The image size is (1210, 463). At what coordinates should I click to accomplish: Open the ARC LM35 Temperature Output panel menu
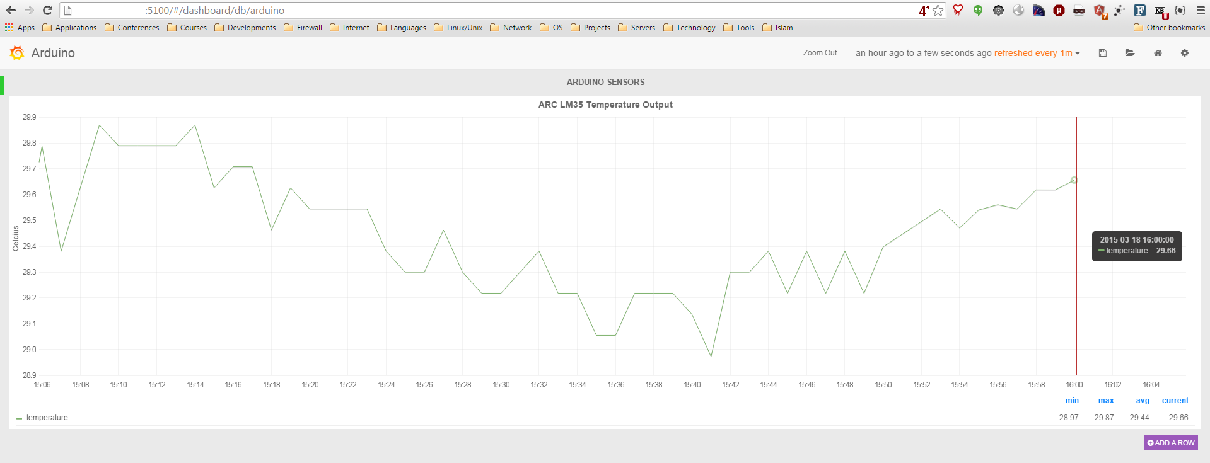coord(605,105)
